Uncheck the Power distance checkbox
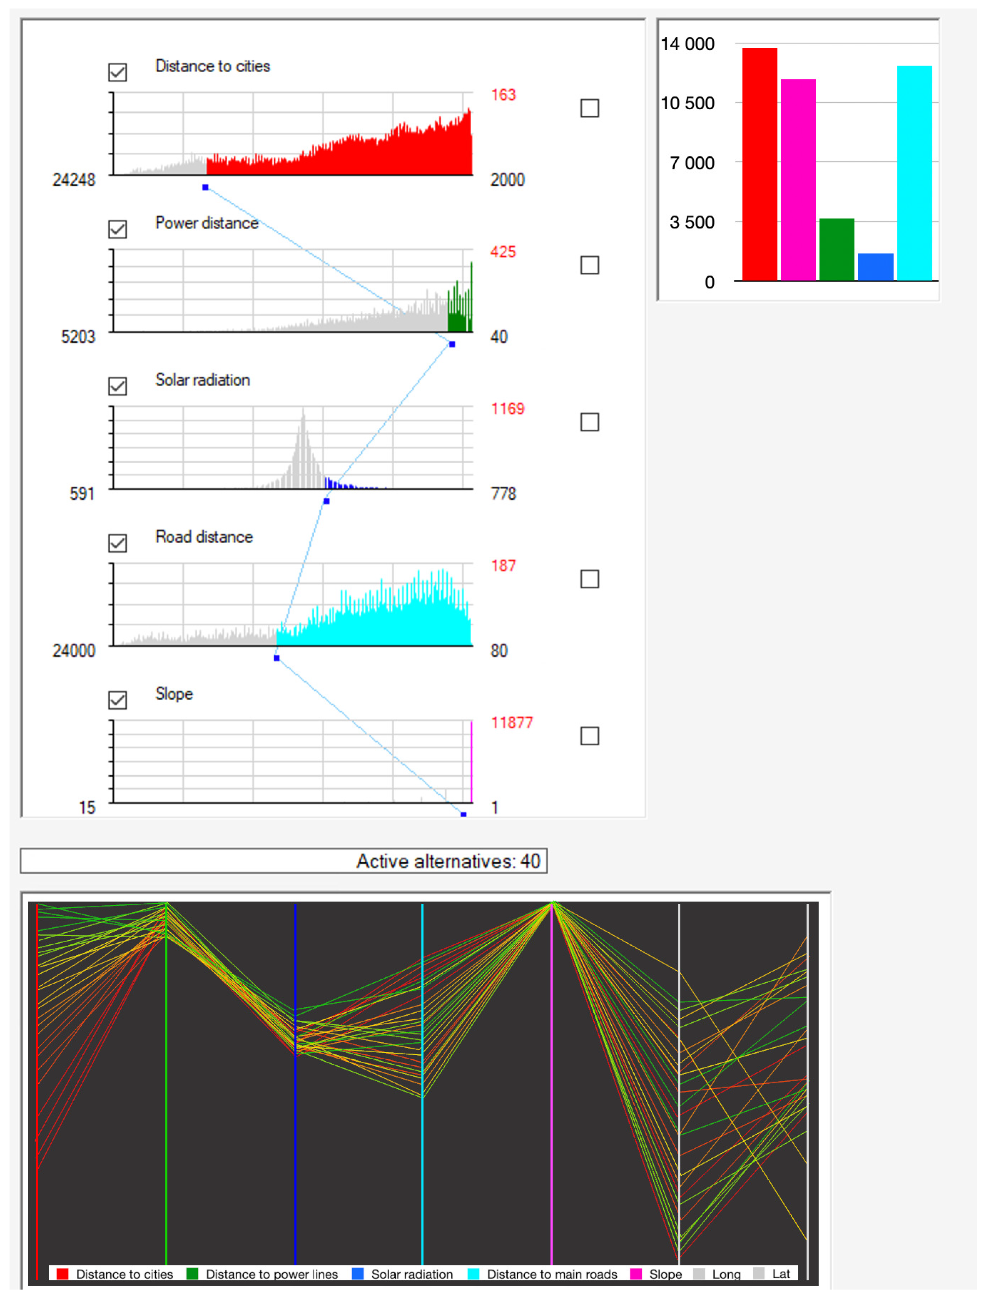The width and height of the screenshot is (990, 1303). click(118, 229)
